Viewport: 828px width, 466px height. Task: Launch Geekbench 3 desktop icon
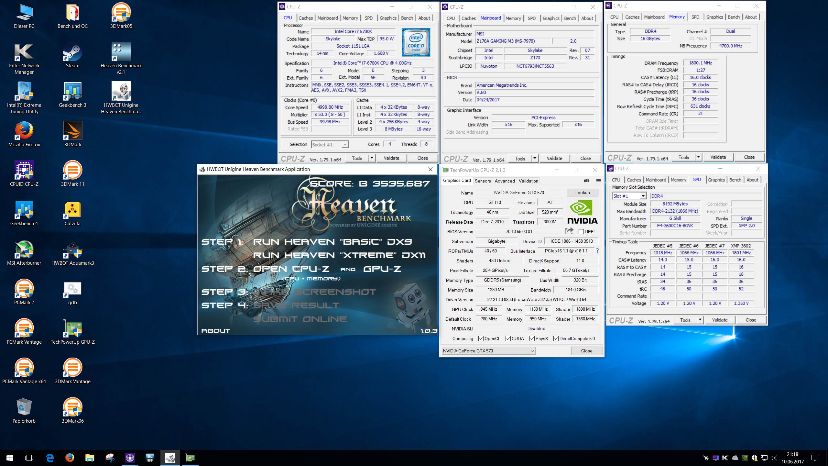click(x=72, y=94)
